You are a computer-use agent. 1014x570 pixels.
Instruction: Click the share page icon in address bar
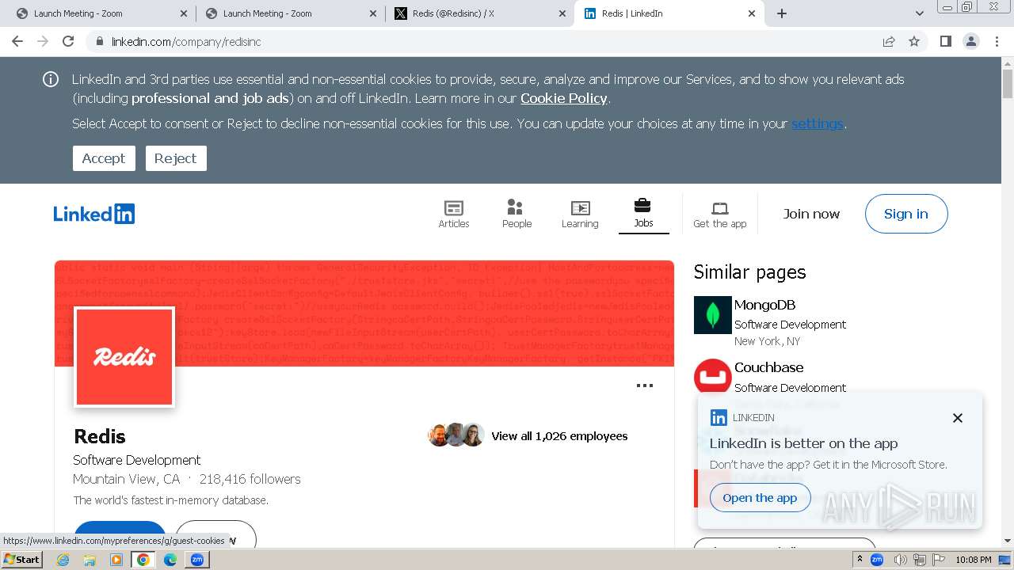[889, 41]
